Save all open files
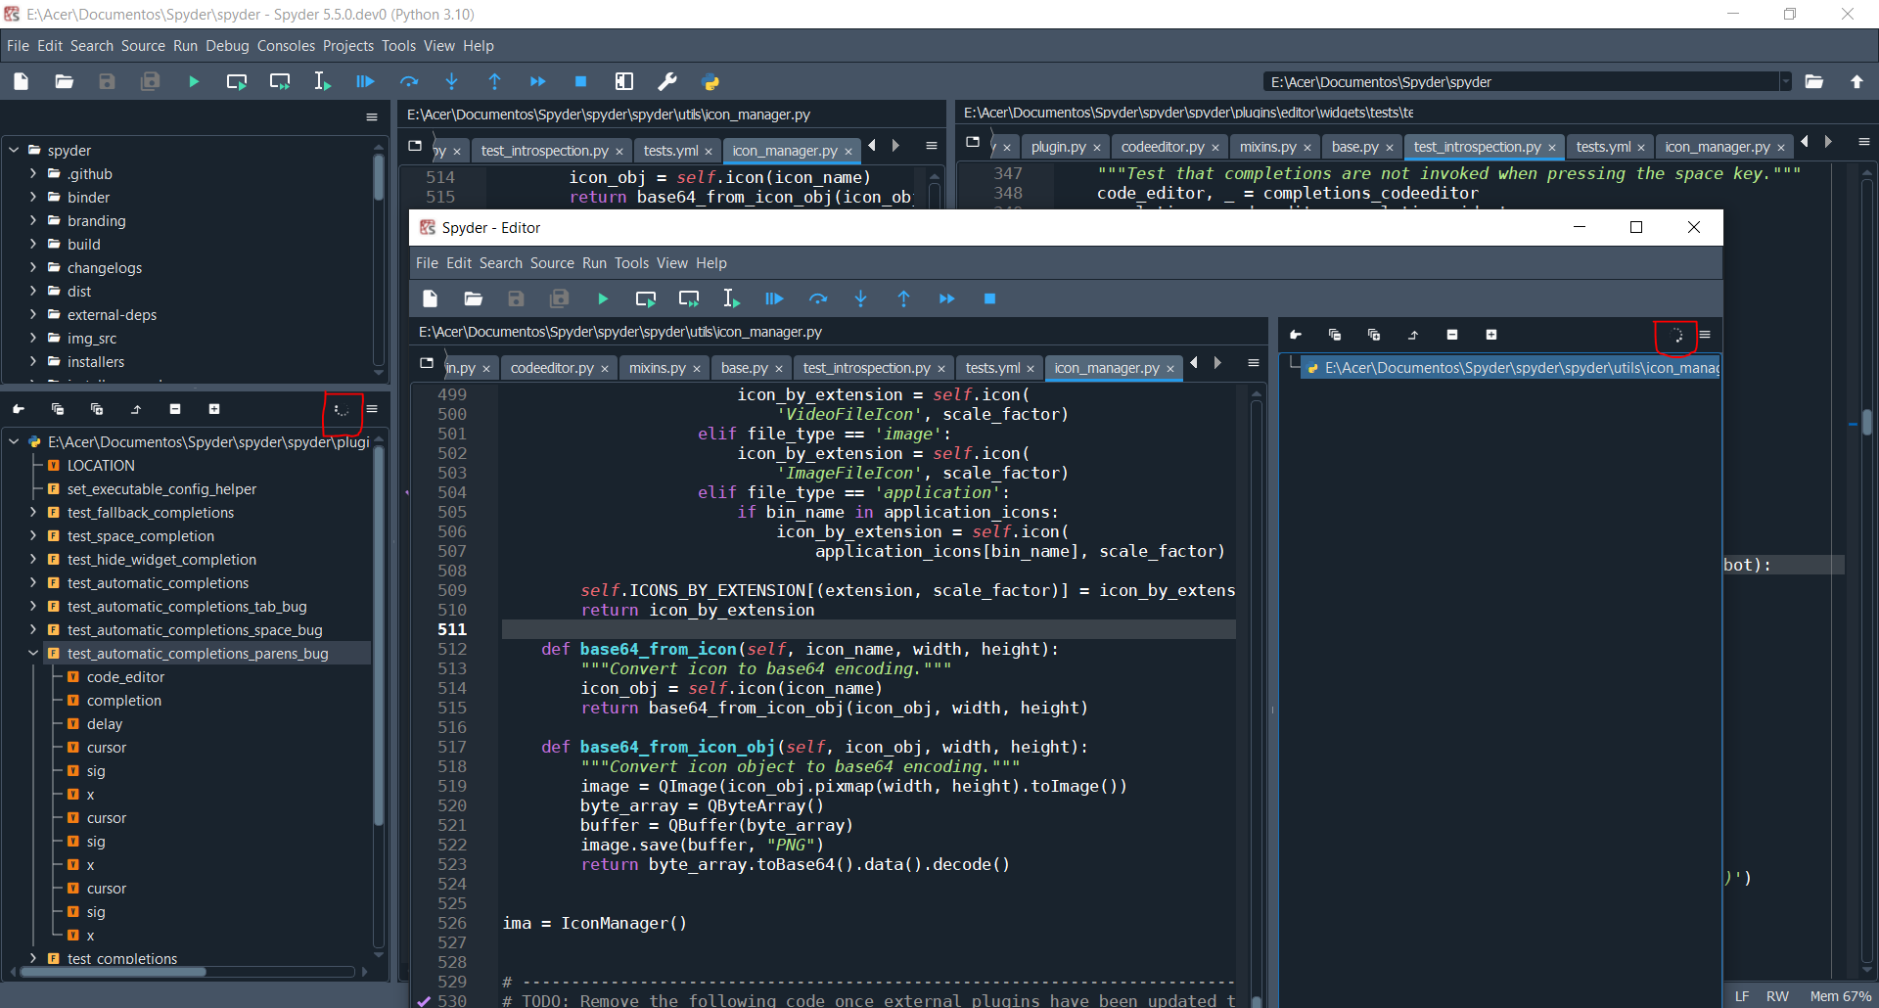Screen dimensions: 1879x1008 [150, 81]
